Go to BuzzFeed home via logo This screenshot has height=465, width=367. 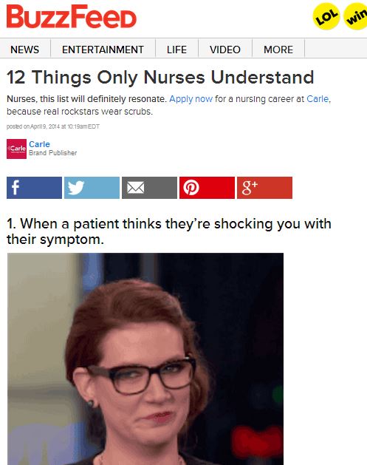(x=72, y=16)
